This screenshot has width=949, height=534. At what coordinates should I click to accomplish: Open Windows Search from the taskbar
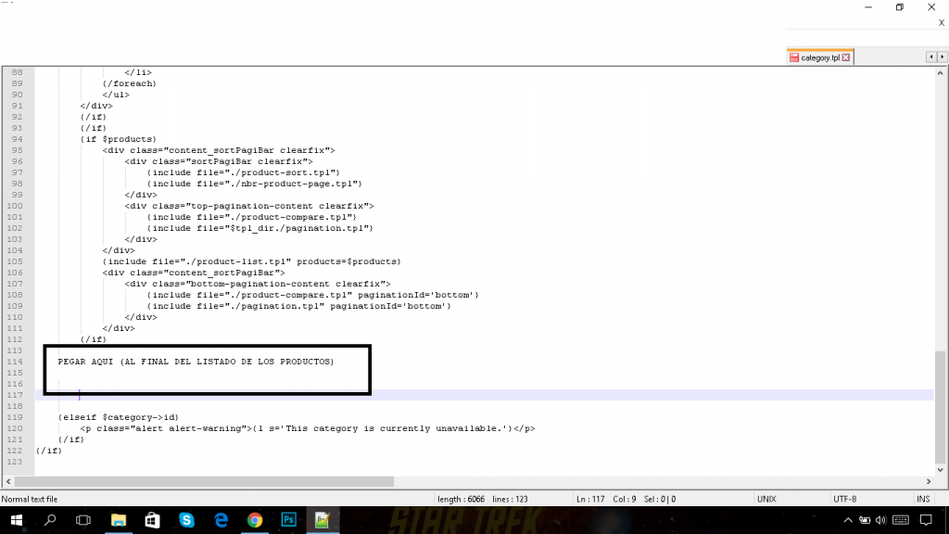pyautogui.click(x=48, y=519)
